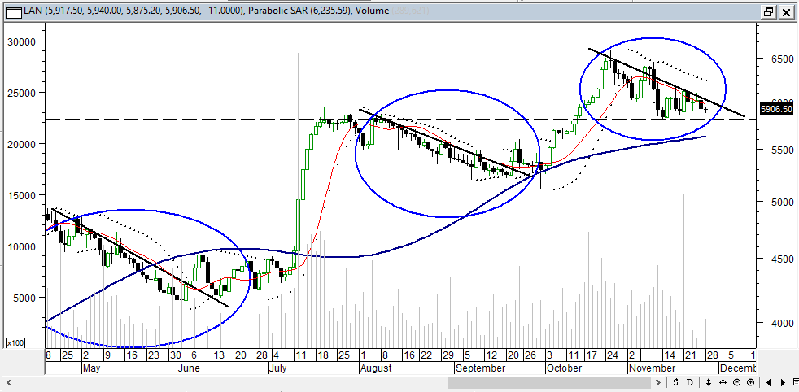The width and height of the screenshot is (799, 392).
Task: Go to next chart with right triangle
Action: [x=783, y=381]
